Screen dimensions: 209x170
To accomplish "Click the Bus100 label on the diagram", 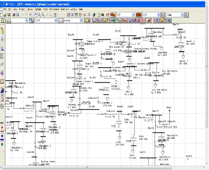I will pos(31,152).
